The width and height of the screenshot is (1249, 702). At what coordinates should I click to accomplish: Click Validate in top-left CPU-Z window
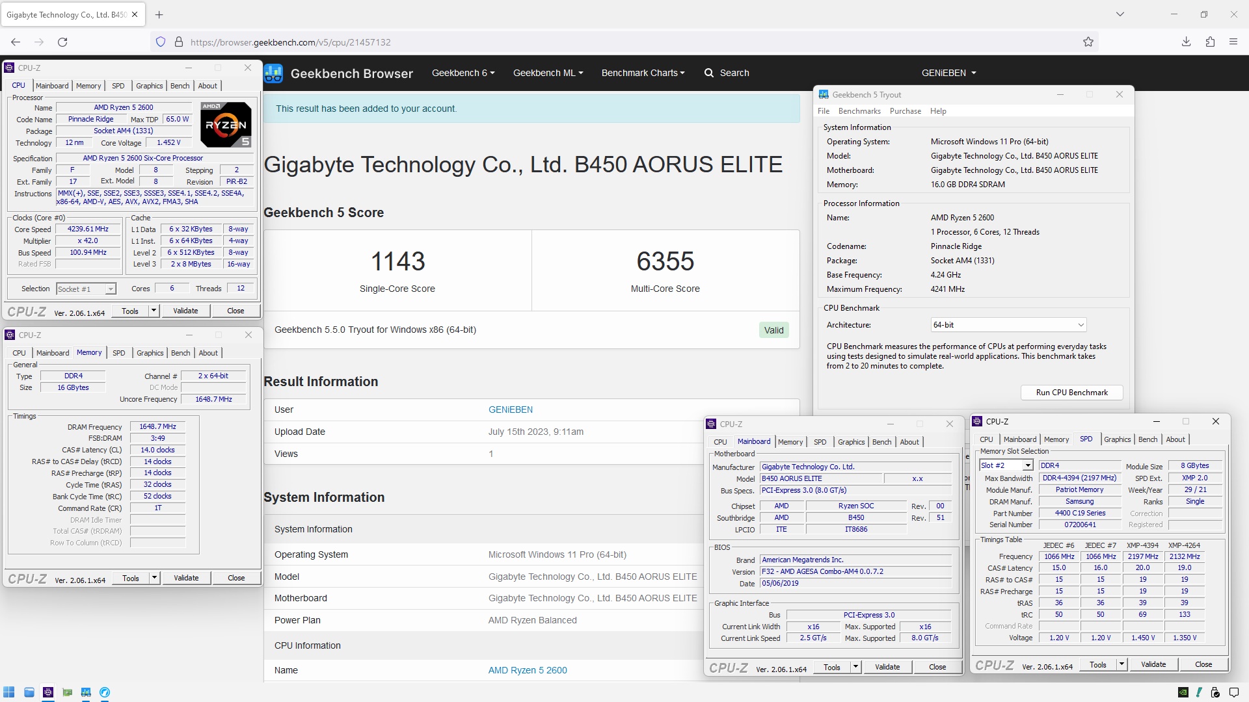tap(185, 311)
